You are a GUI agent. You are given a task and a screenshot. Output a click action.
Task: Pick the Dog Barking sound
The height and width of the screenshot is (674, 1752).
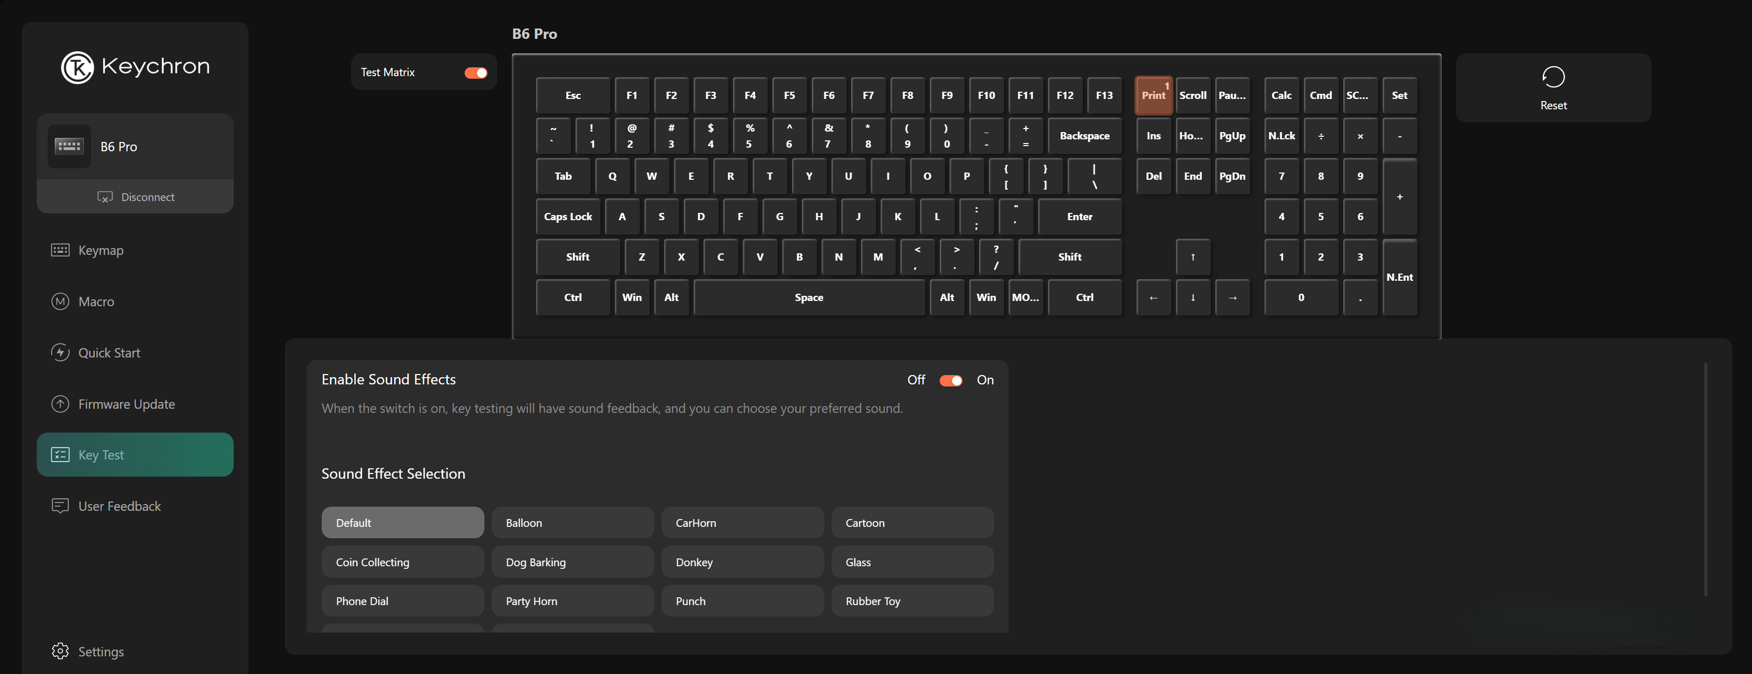point(572,562)
